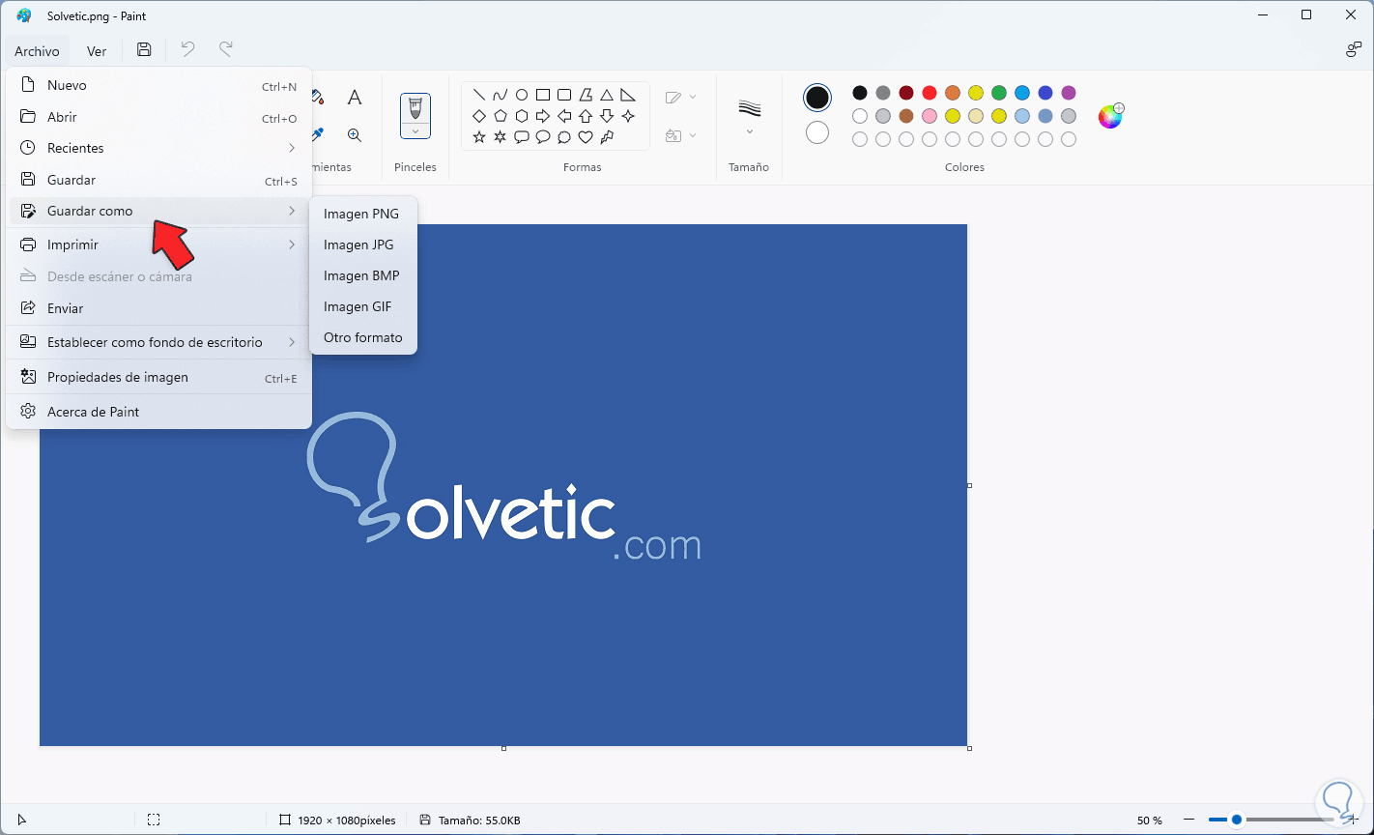Click the selection size icon in status bar
The image size is (1374, 835).
pyautogui.click(x=154, y=820)
